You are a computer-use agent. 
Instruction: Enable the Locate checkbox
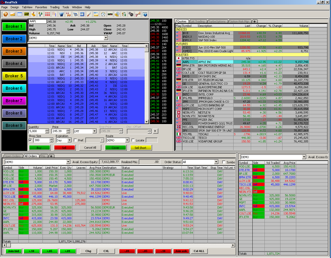point(133,140)
